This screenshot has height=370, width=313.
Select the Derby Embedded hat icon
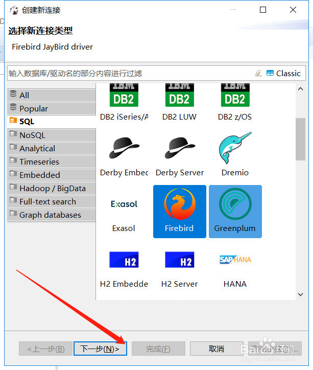pos(124,148)
